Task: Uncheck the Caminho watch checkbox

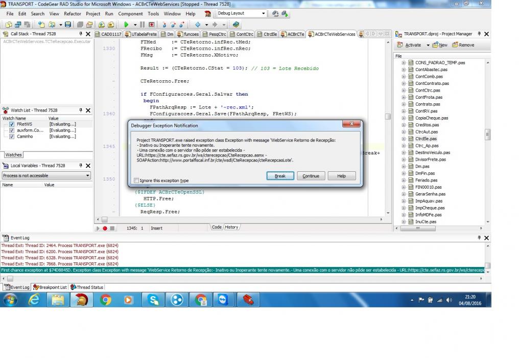Action: tap(12, 136)
